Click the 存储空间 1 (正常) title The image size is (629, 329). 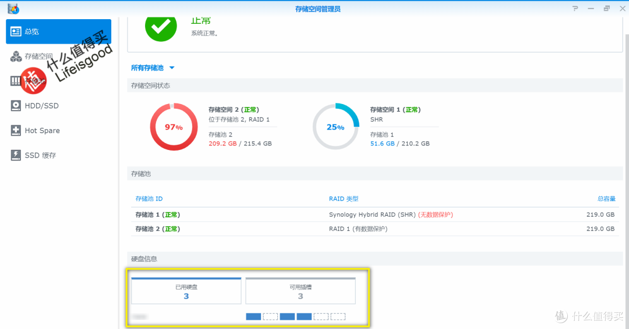[395, 110]
